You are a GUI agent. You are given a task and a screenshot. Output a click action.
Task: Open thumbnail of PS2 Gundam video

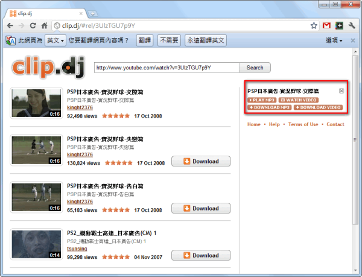pyautogui.click(x=36, y=244)
